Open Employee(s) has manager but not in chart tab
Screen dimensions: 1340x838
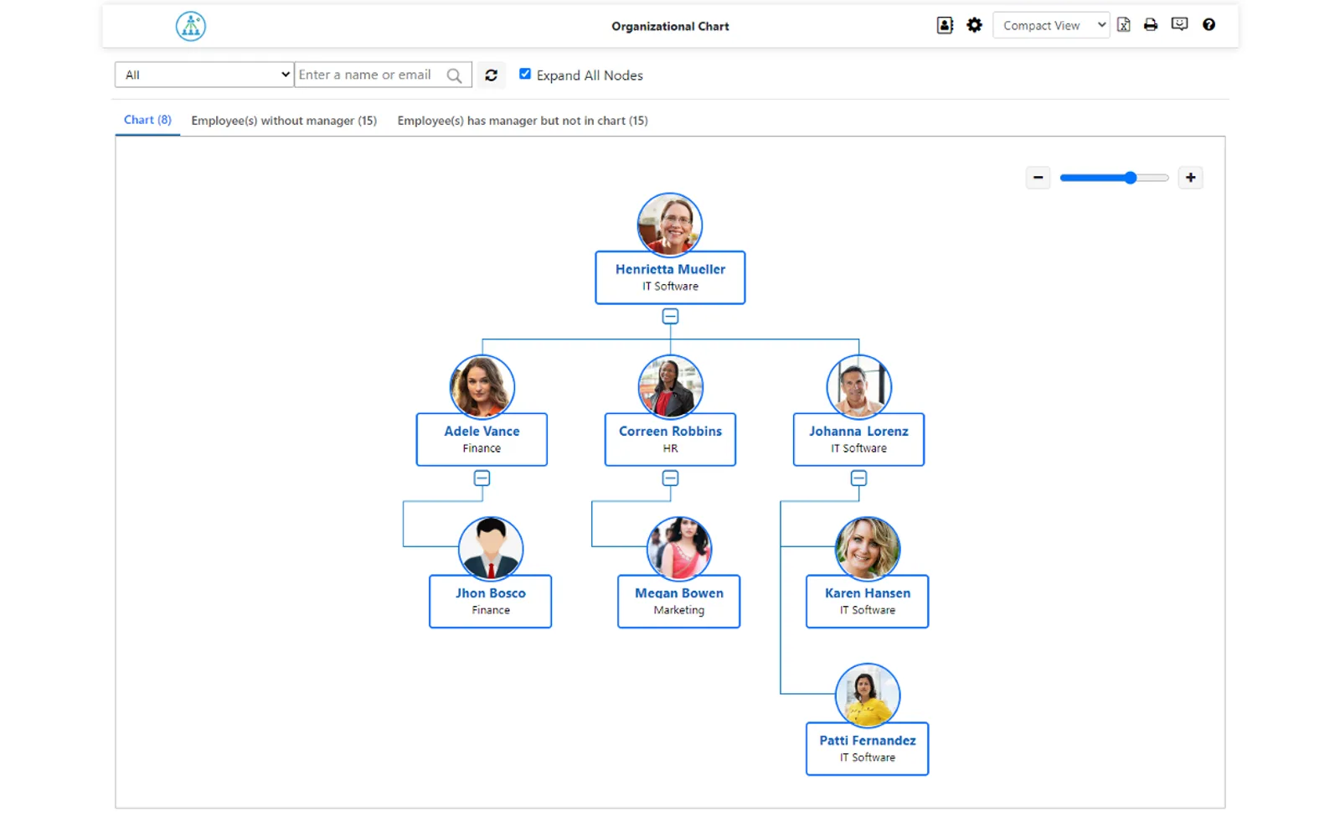pos(523,121)
